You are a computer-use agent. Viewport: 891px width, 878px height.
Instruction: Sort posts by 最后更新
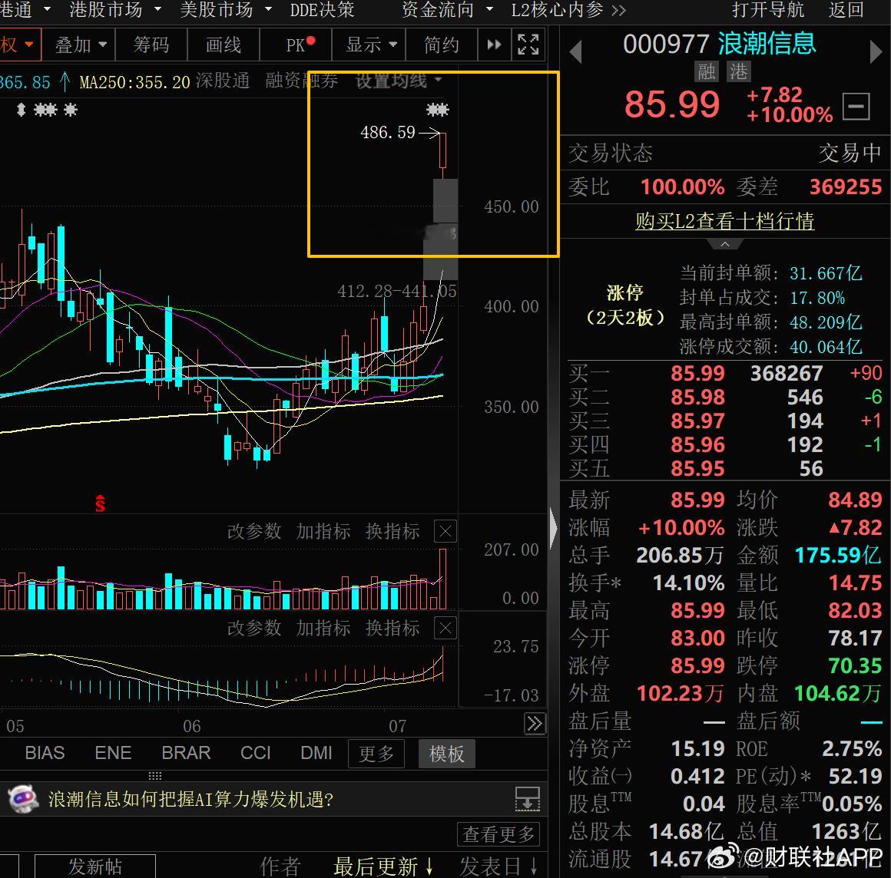pos(383,866)
